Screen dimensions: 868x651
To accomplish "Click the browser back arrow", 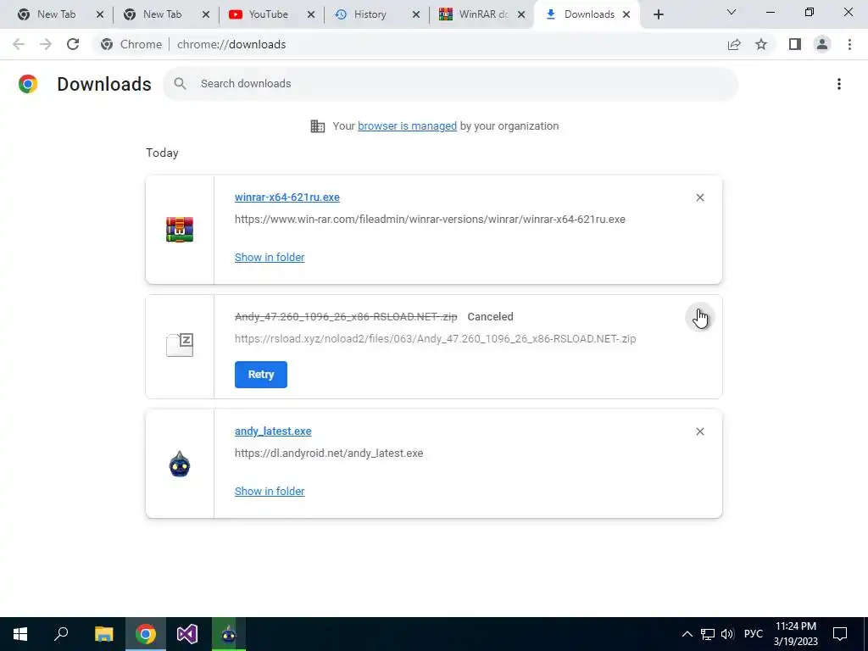I will (x=19, y=44).
